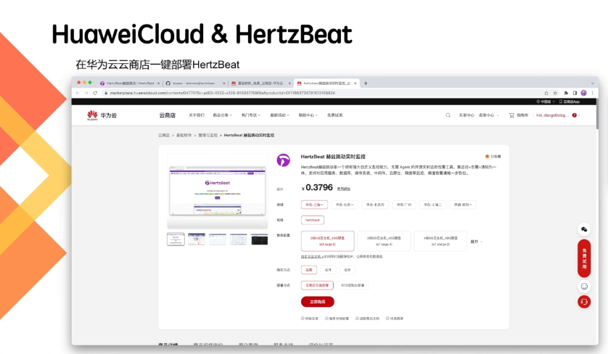The width and height of the screenshot is (608, 354).
Task: Select the hertzbeat specification option
Action: coord(313,220)
